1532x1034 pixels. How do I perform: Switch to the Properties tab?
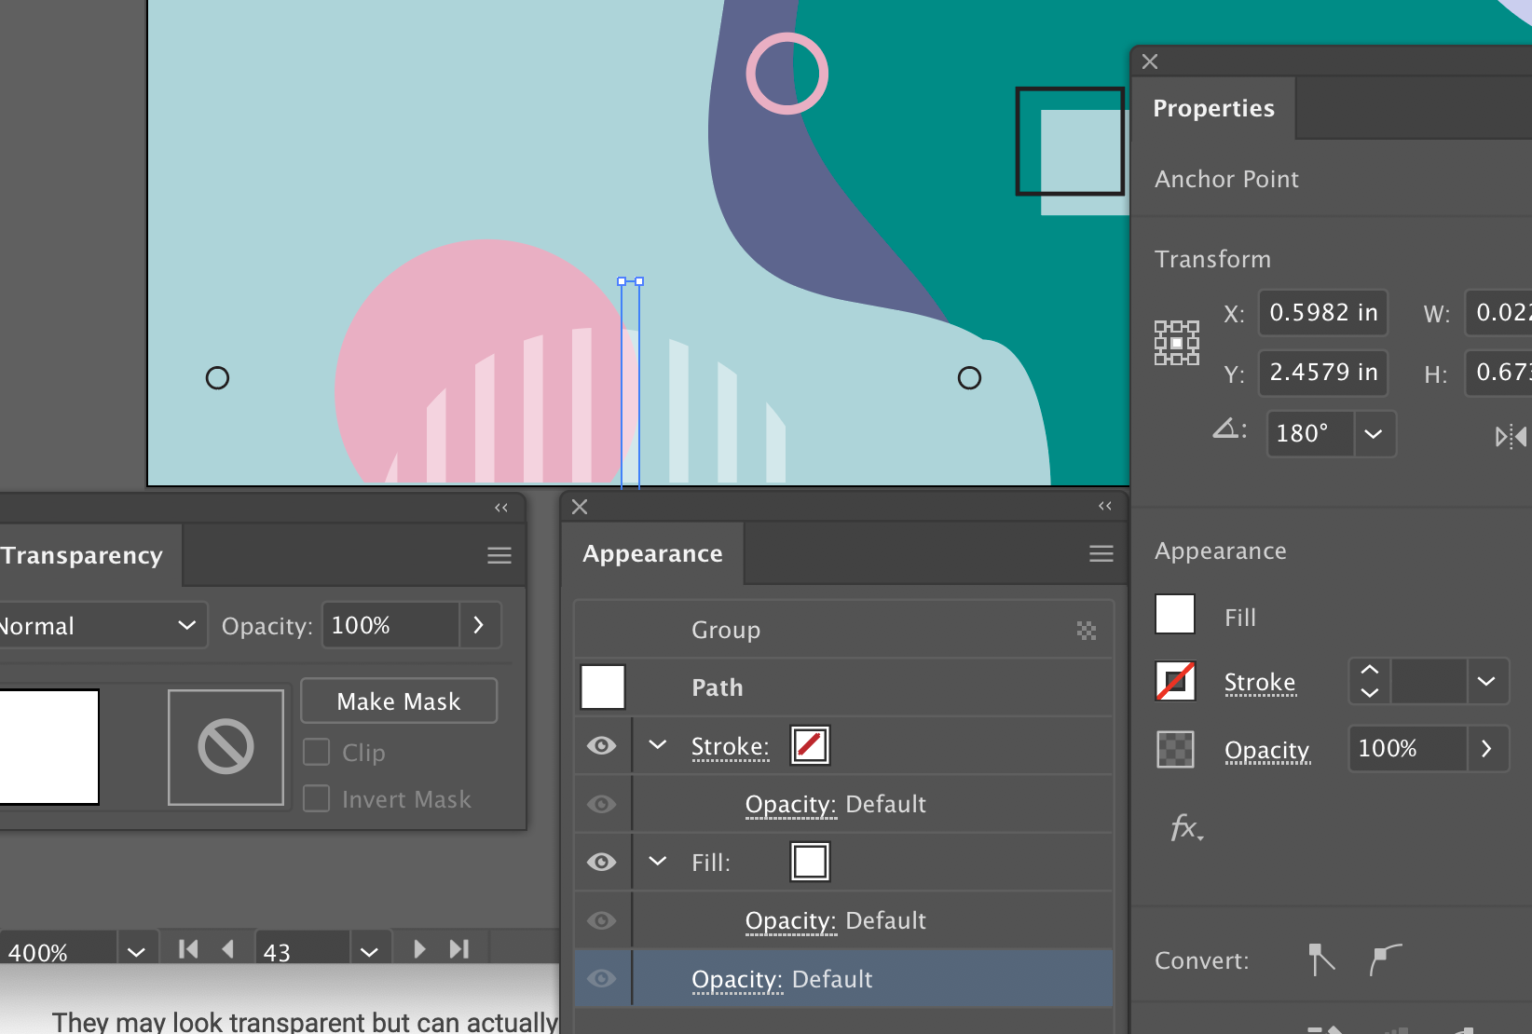(x=1213, y=108)
